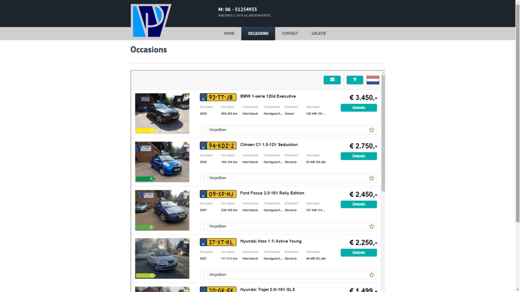This screenshot has height=292, width=520.
Task: Click mileage 184.144 km value
Action: pos(229,162)
